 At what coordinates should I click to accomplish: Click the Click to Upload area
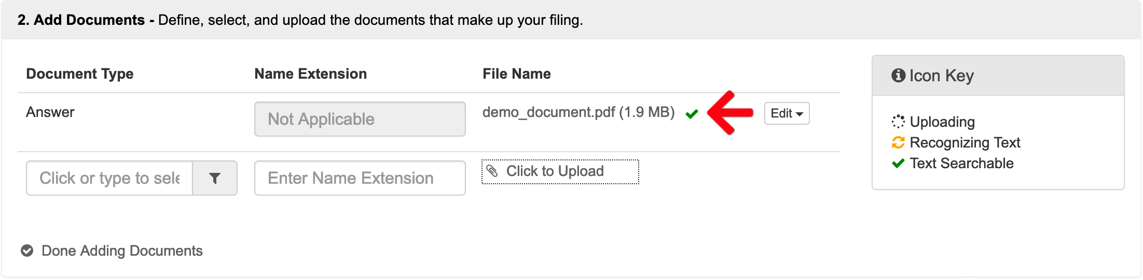tap(560, 171)
